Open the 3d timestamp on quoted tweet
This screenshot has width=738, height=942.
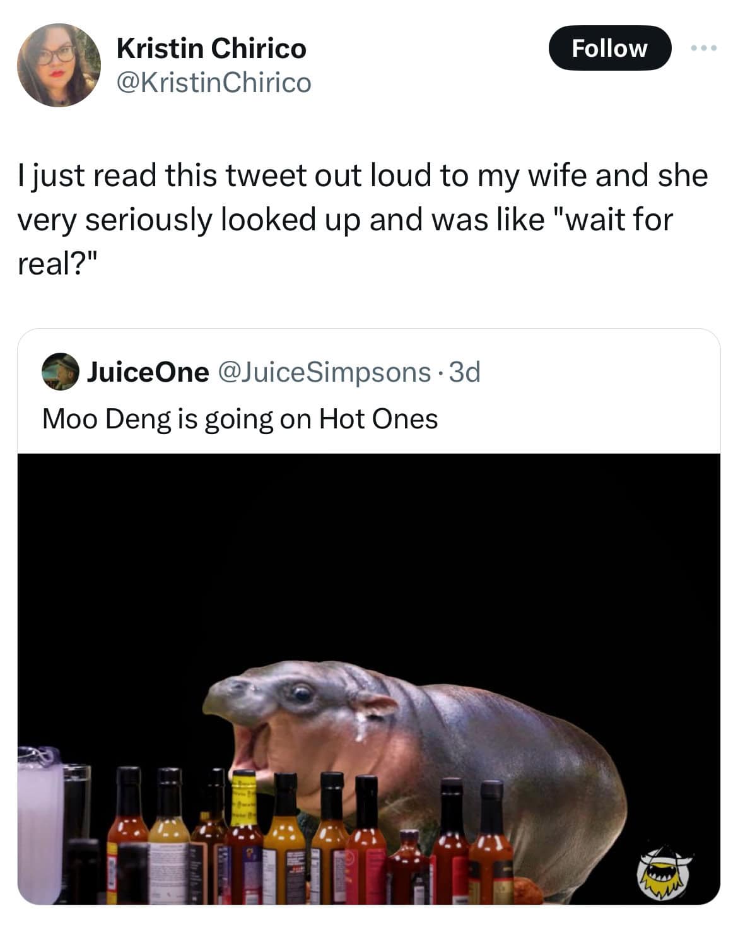click(466, 372)
